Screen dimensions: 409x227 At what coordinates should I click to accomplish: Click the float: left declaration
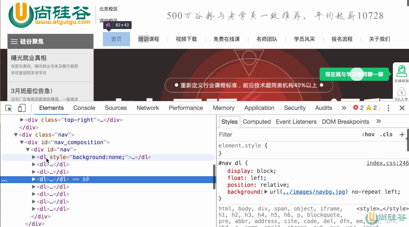(x=247, y=178)
